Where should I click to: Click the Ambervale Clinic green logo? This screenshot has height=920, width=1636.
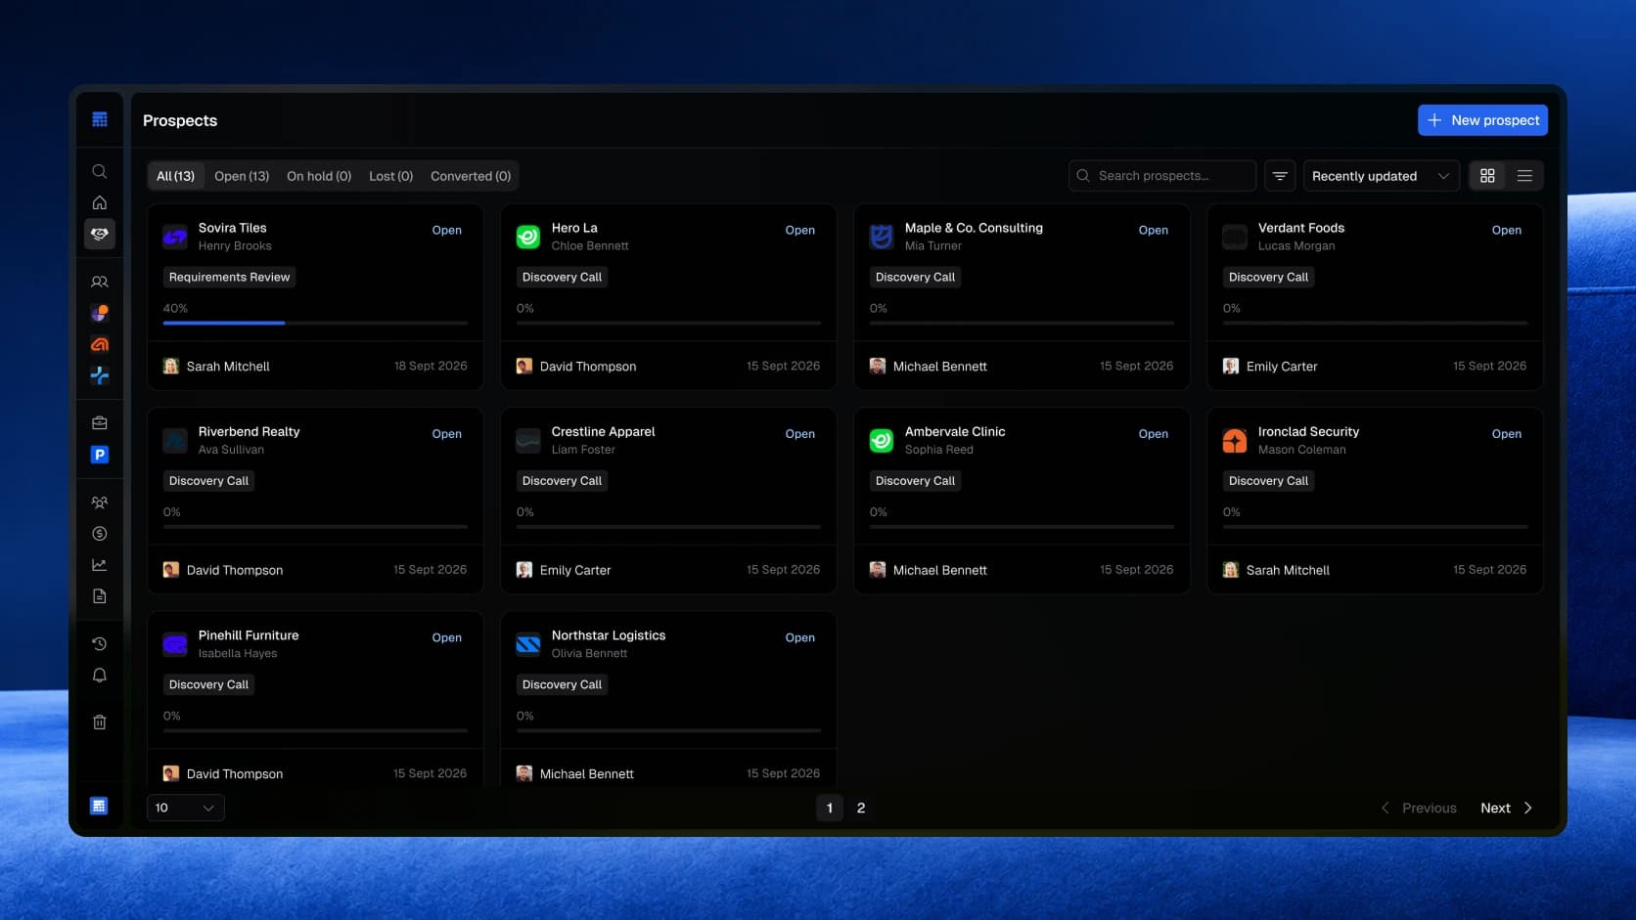pyautogui.click(x=882, y=441)
